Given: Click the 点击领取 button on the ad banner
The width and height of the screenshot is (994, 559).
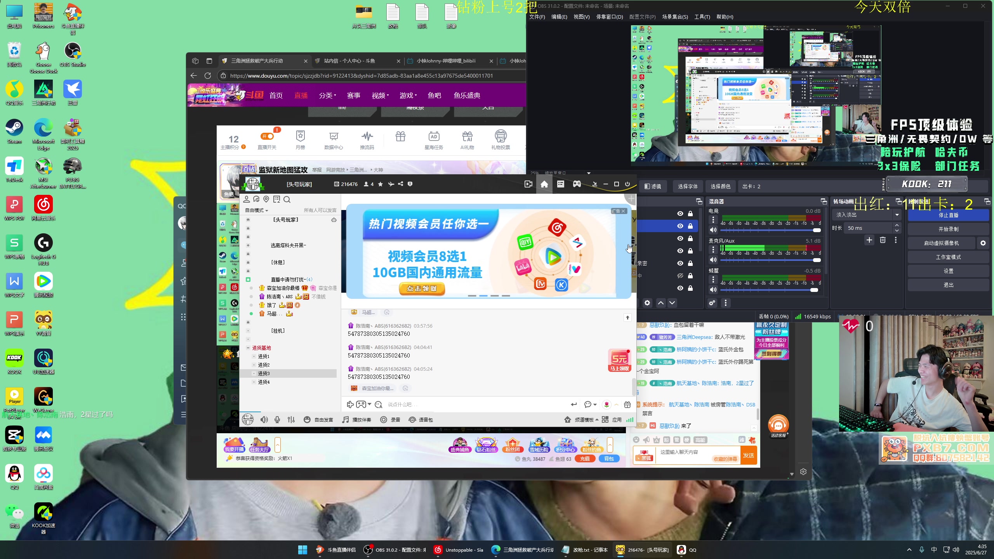Looking at the screenshot, I should (x=422, y=288).
